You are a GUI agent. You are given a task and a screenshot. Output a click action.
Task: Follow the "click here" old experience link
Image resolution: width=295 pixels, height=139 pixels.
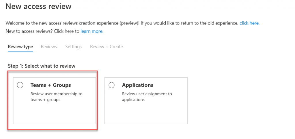tap(249, 23)
